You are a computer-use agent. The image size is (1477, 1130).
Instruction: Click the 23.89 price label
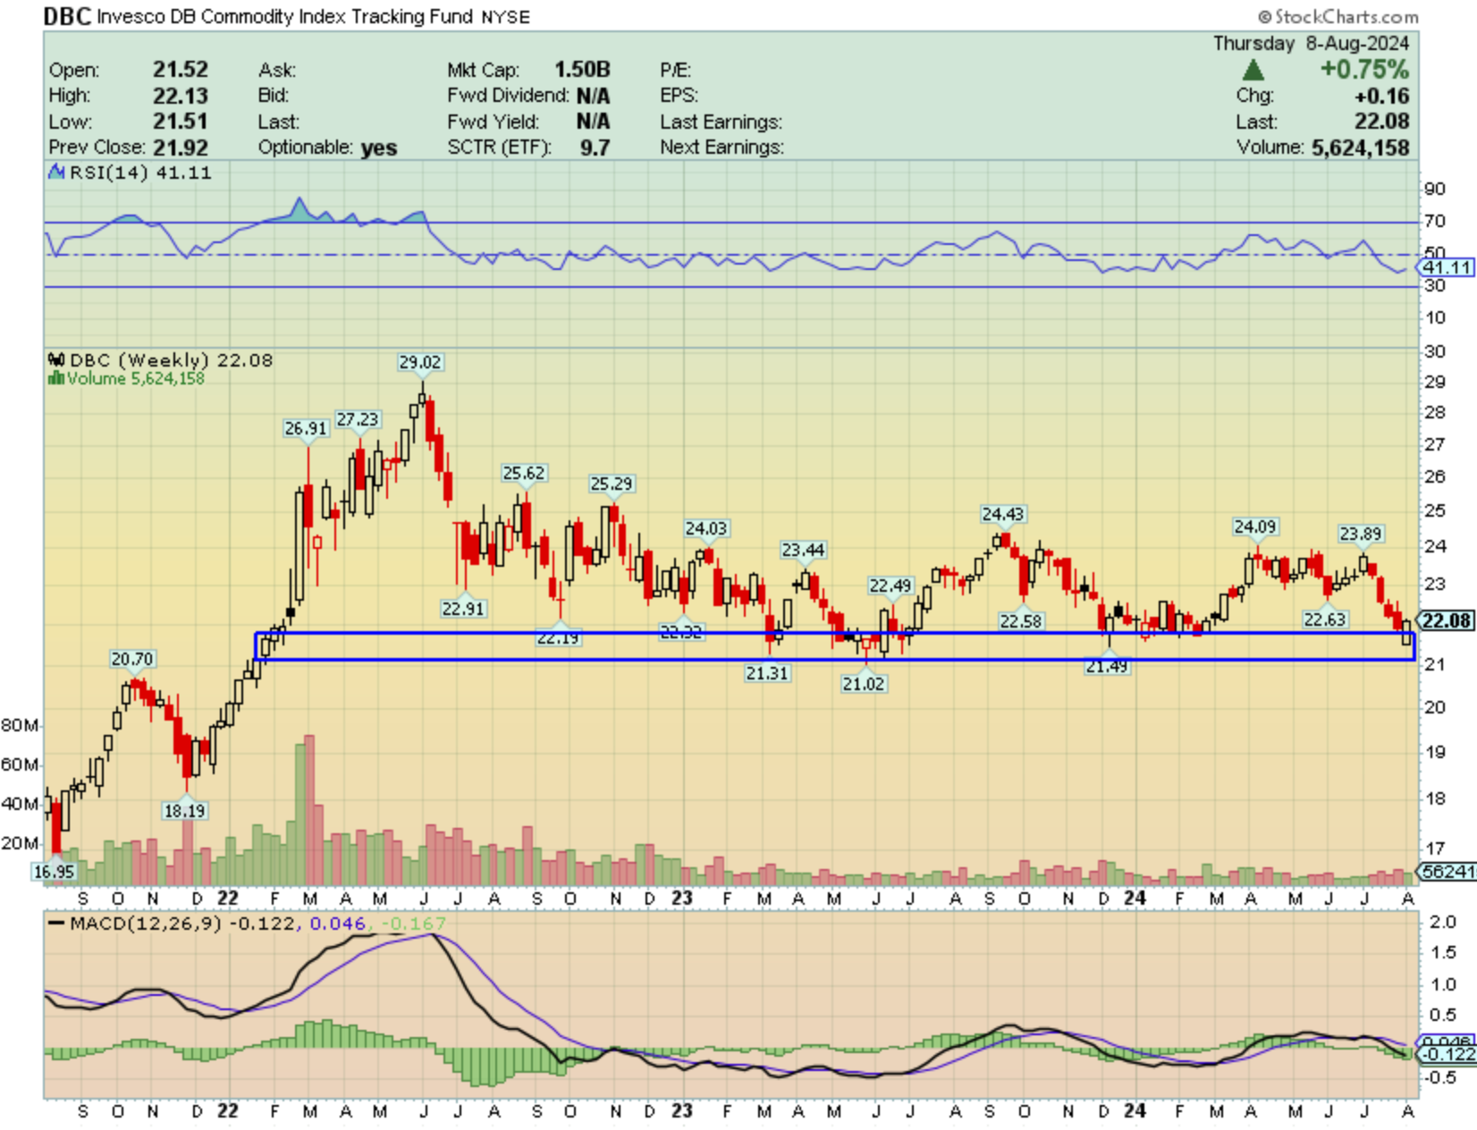click(x=1361, y=534)
